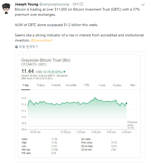The height and width of the screenshot is (164, 147).
Task: Select the 1 day chart tab
Action: pyautogui.click(x=26, y=85)
